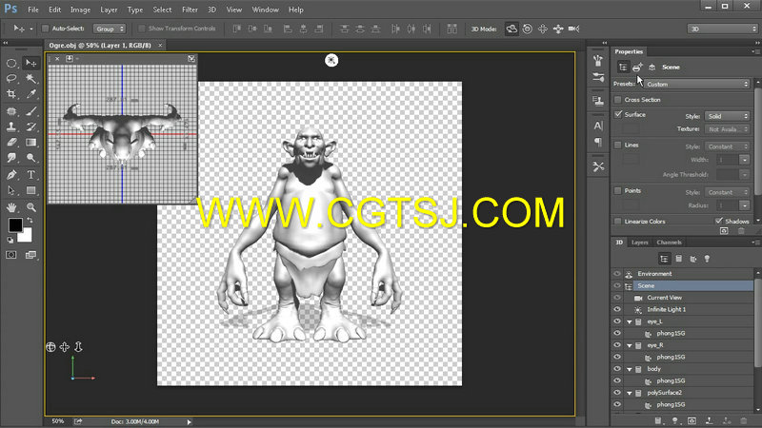
Task: Choose Slide 3D Object mode in options bar
Action: click(x=558, y=29)
